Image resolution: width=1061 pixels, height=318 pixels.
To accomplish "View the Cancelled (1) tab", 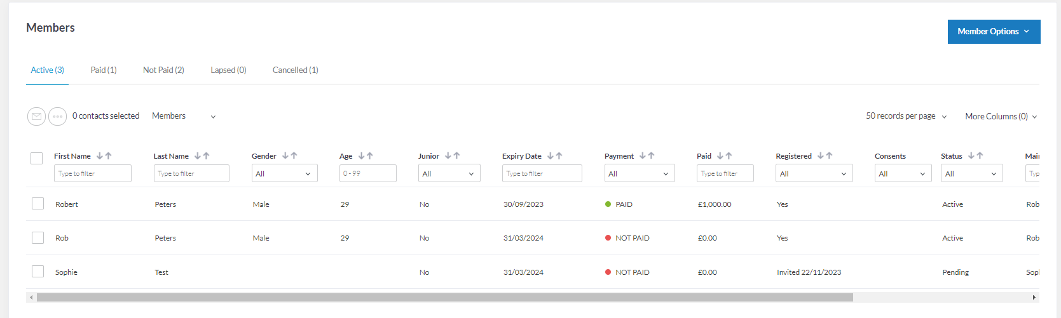I will click(296, 70).
